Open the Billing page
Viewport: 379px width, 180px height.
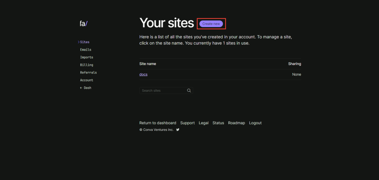87,65
